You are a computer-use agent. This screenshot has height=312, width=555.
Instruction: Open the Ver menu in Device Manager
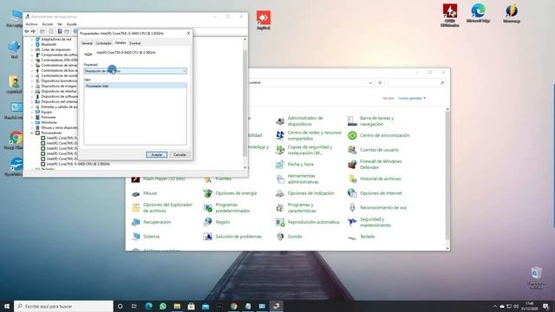tap(60, 24)
